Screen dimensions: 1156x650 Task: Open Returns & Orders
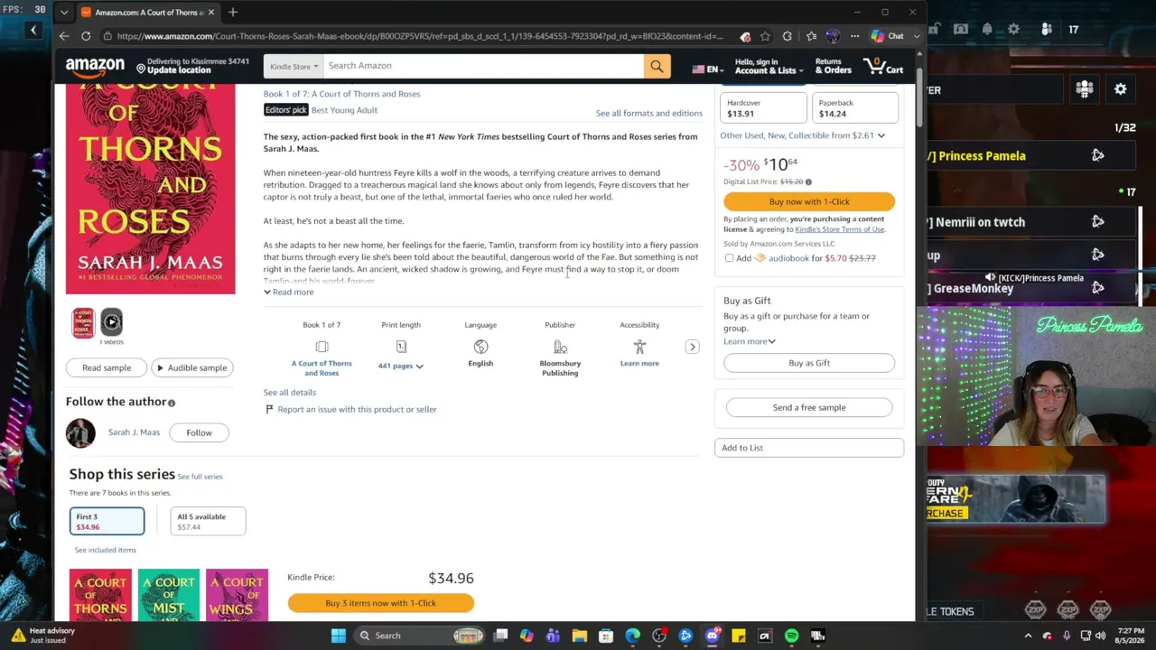pyautogui.click(x=833, y=66)
